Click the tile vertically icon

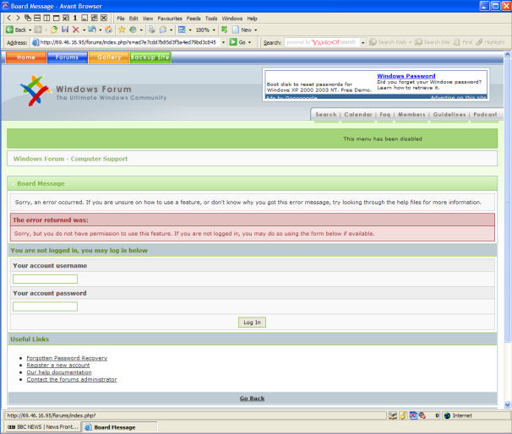pyautogui.click(x=46, y=18)
